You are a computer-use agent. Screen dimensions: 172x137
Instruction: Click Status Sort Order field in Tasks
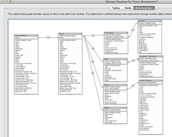[x=110, y=79]
